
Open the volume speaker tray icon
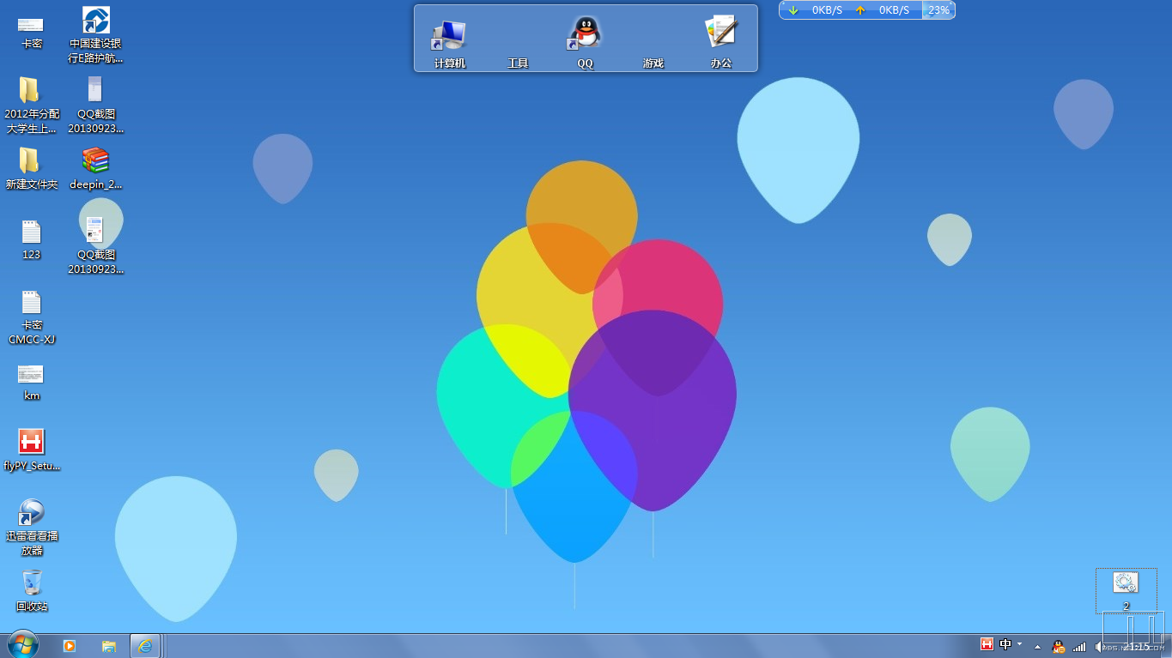pyautogui.click(x=1100, y=646)
